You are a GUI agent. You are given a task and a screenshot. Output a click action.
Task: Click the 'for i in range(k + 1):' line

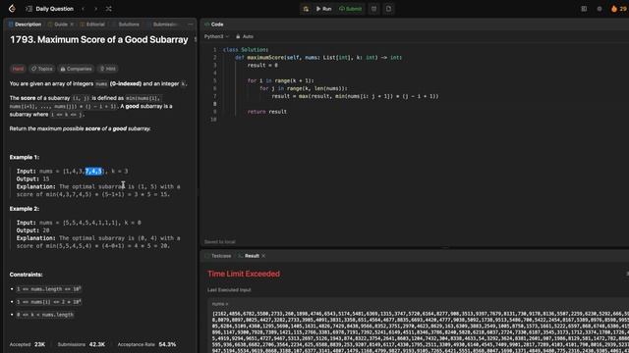pyautogui.click(x=280, y=80)
